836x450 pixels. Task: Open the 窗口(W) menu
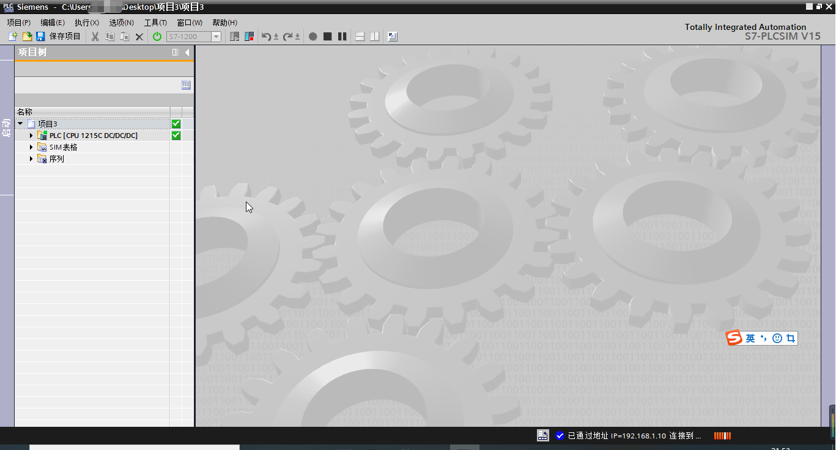190,23
